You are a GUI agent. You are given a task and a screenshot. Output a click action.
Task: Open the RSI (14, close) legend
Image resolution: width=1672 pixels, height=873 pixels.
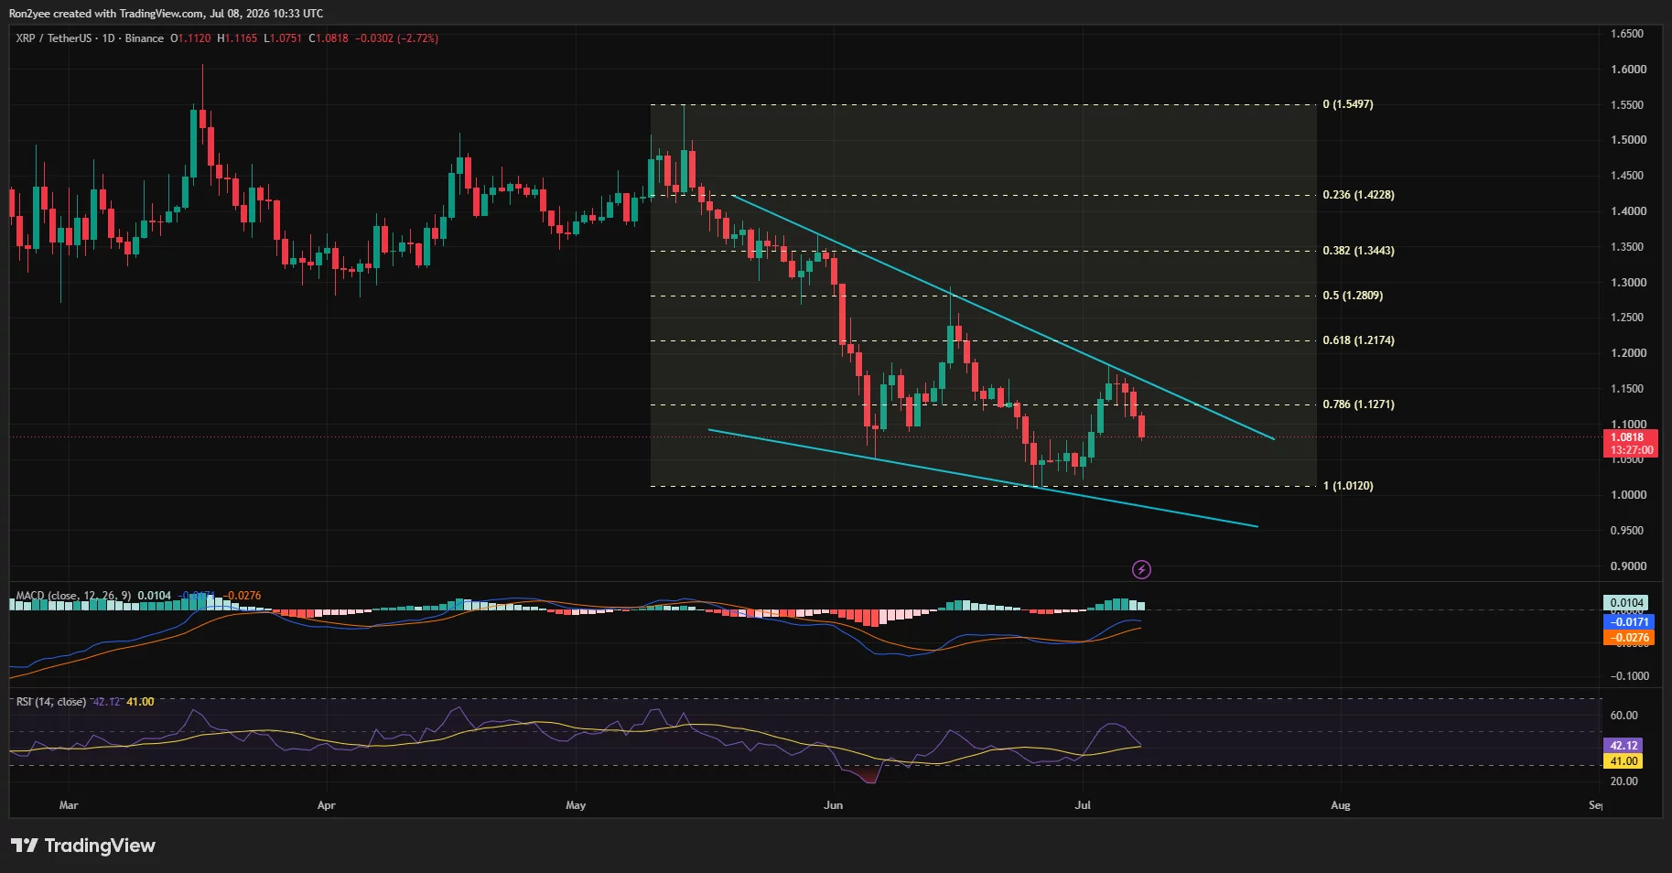[x=51, y=702]
